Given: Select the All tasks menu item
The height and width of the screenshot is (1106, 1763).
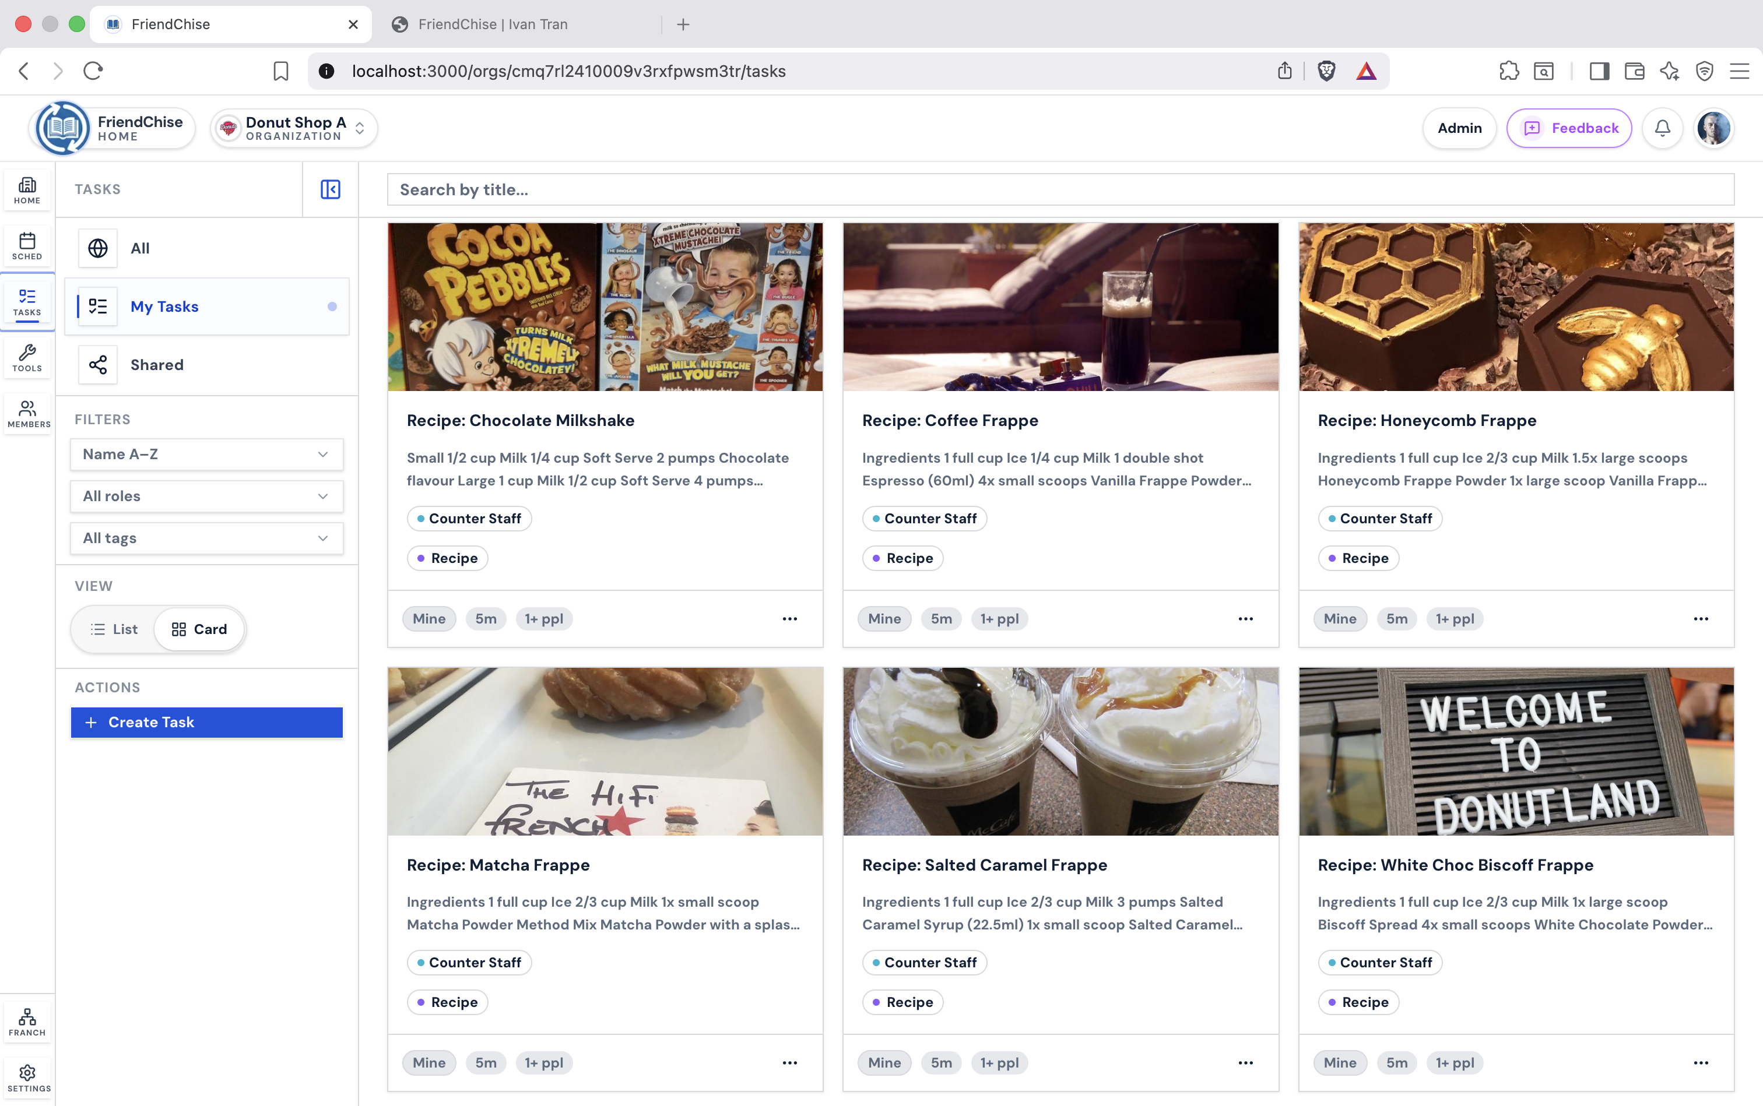Looking at the screenshot, I should pyautogui.click(x=206, y=248).
